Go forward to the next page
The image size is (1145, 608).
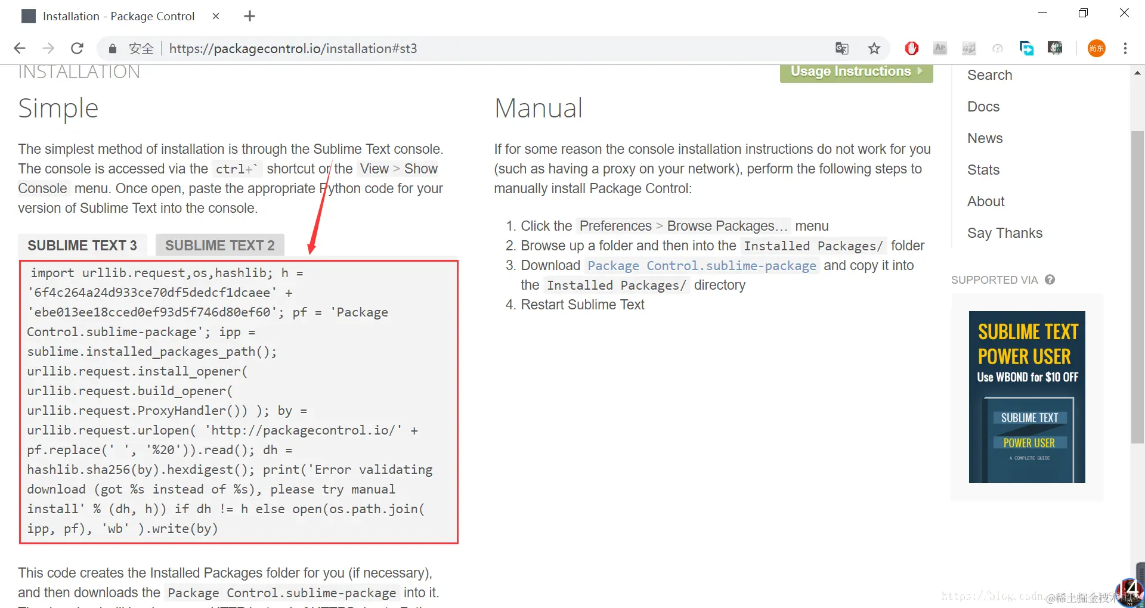[48, 48]
